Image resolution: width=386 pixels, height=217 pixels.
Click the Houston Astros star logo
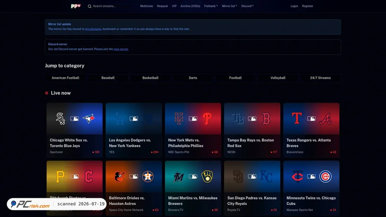(148, 176)
